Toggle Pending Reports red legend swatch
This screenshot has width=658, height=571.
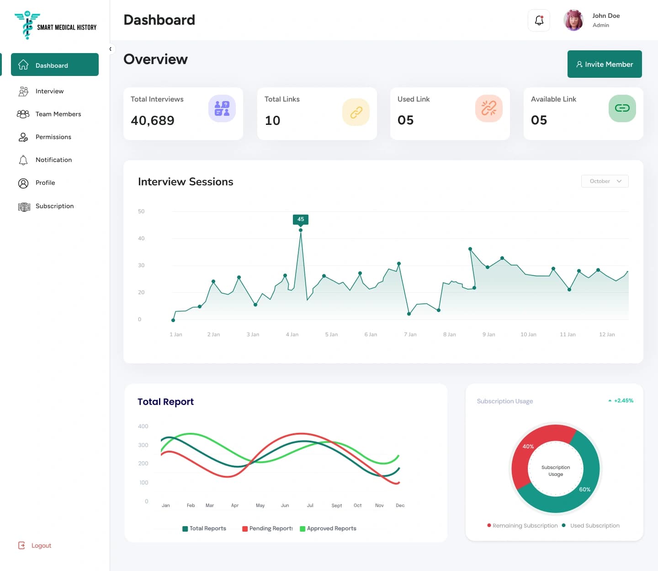(245, 529)
